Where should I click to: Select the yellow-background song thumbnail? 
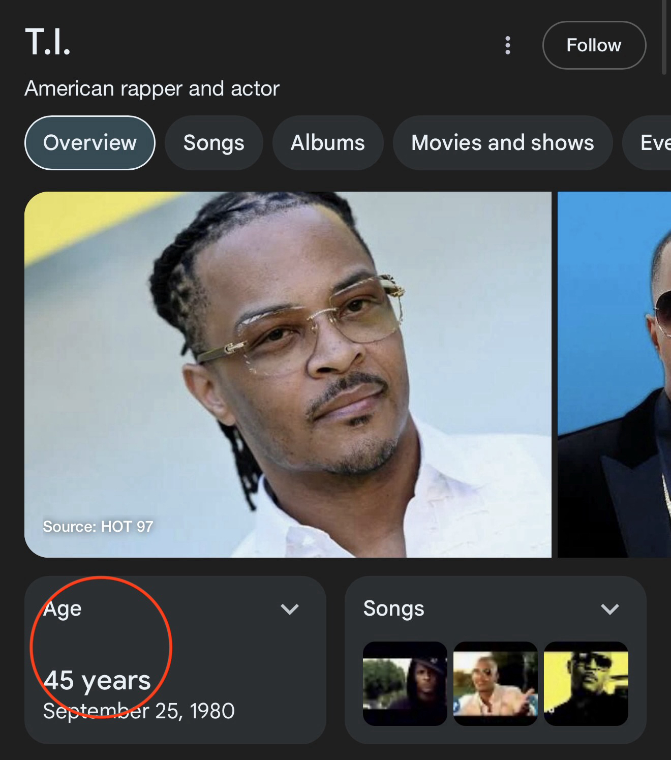586,683
